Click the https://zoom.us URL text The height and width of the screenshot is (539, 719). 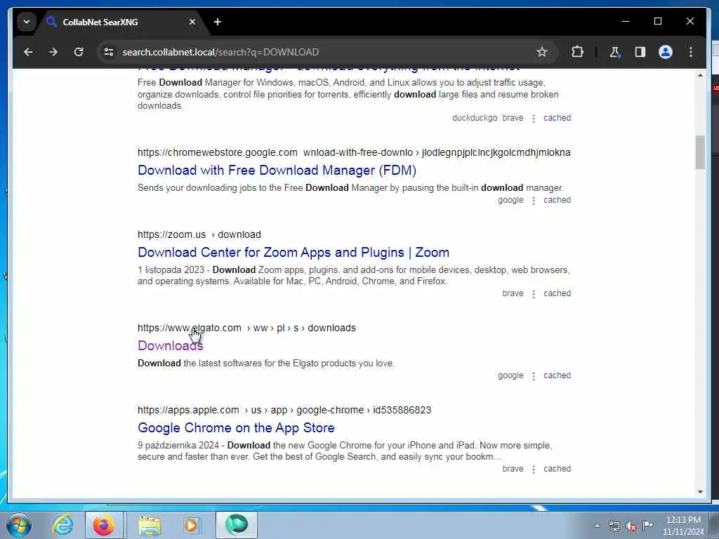(171, 234)
